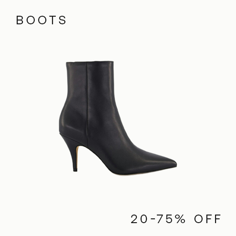Select the black ankle boot product image
This screenshot has width=236, height=236.
[118, 118]
